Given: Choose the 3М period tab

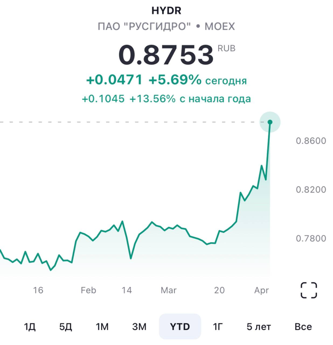Looking at the screenshot, I should 139,326.
